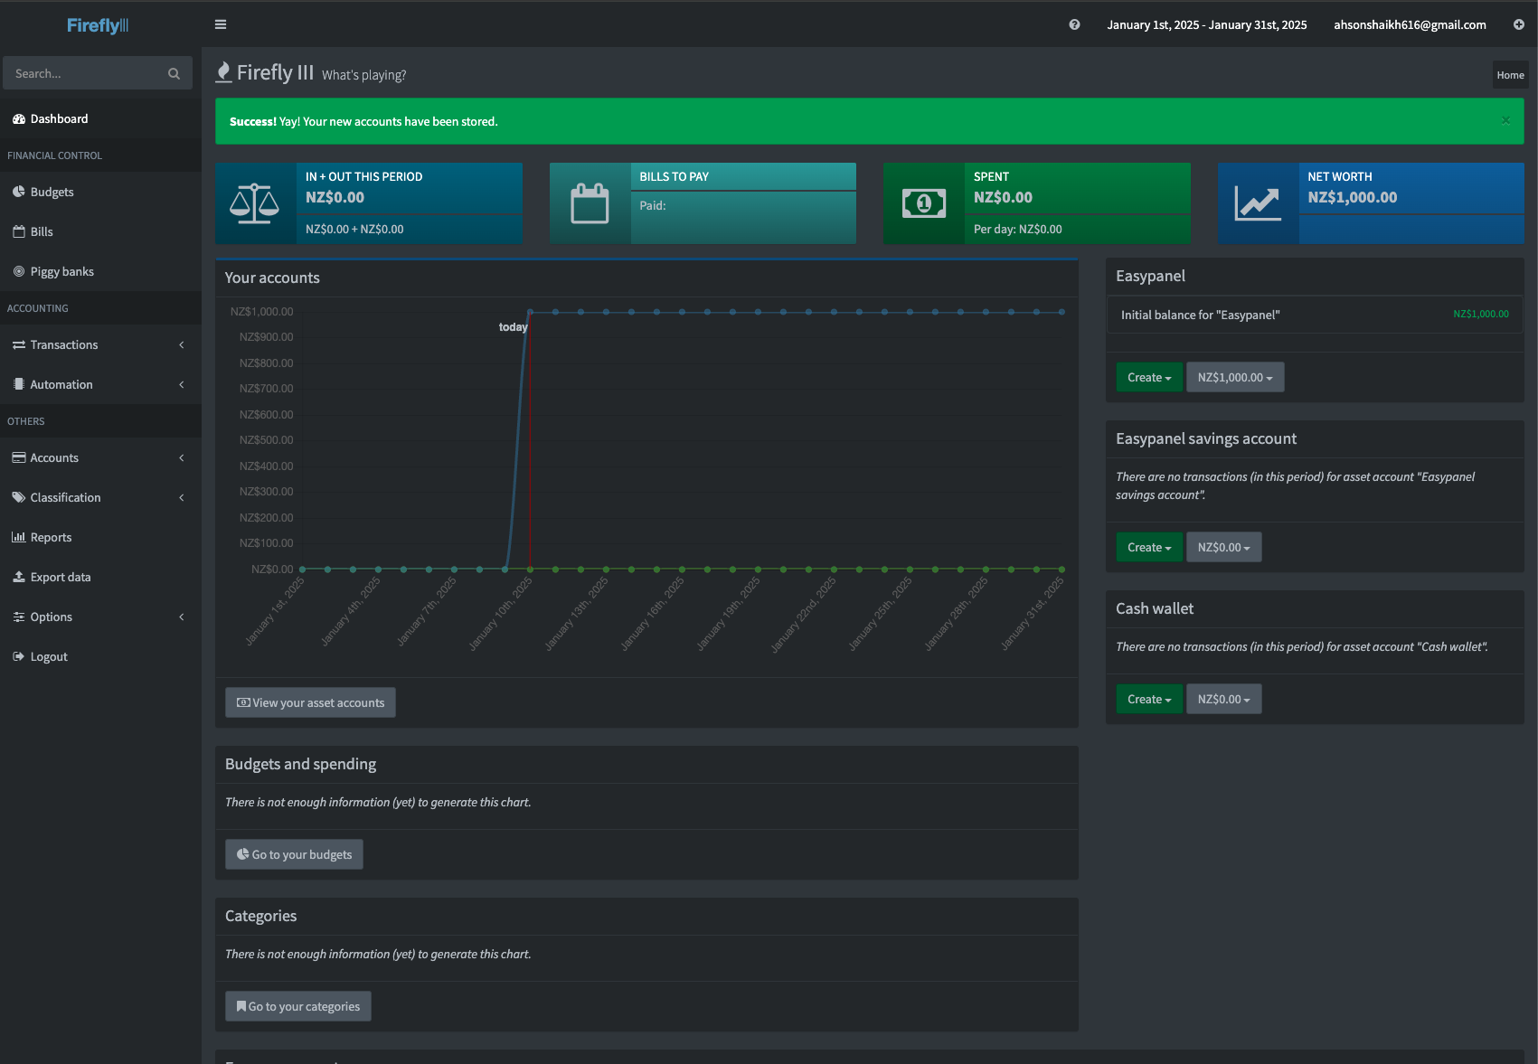Open Budgets via the pie chart icon

point(19,191)
